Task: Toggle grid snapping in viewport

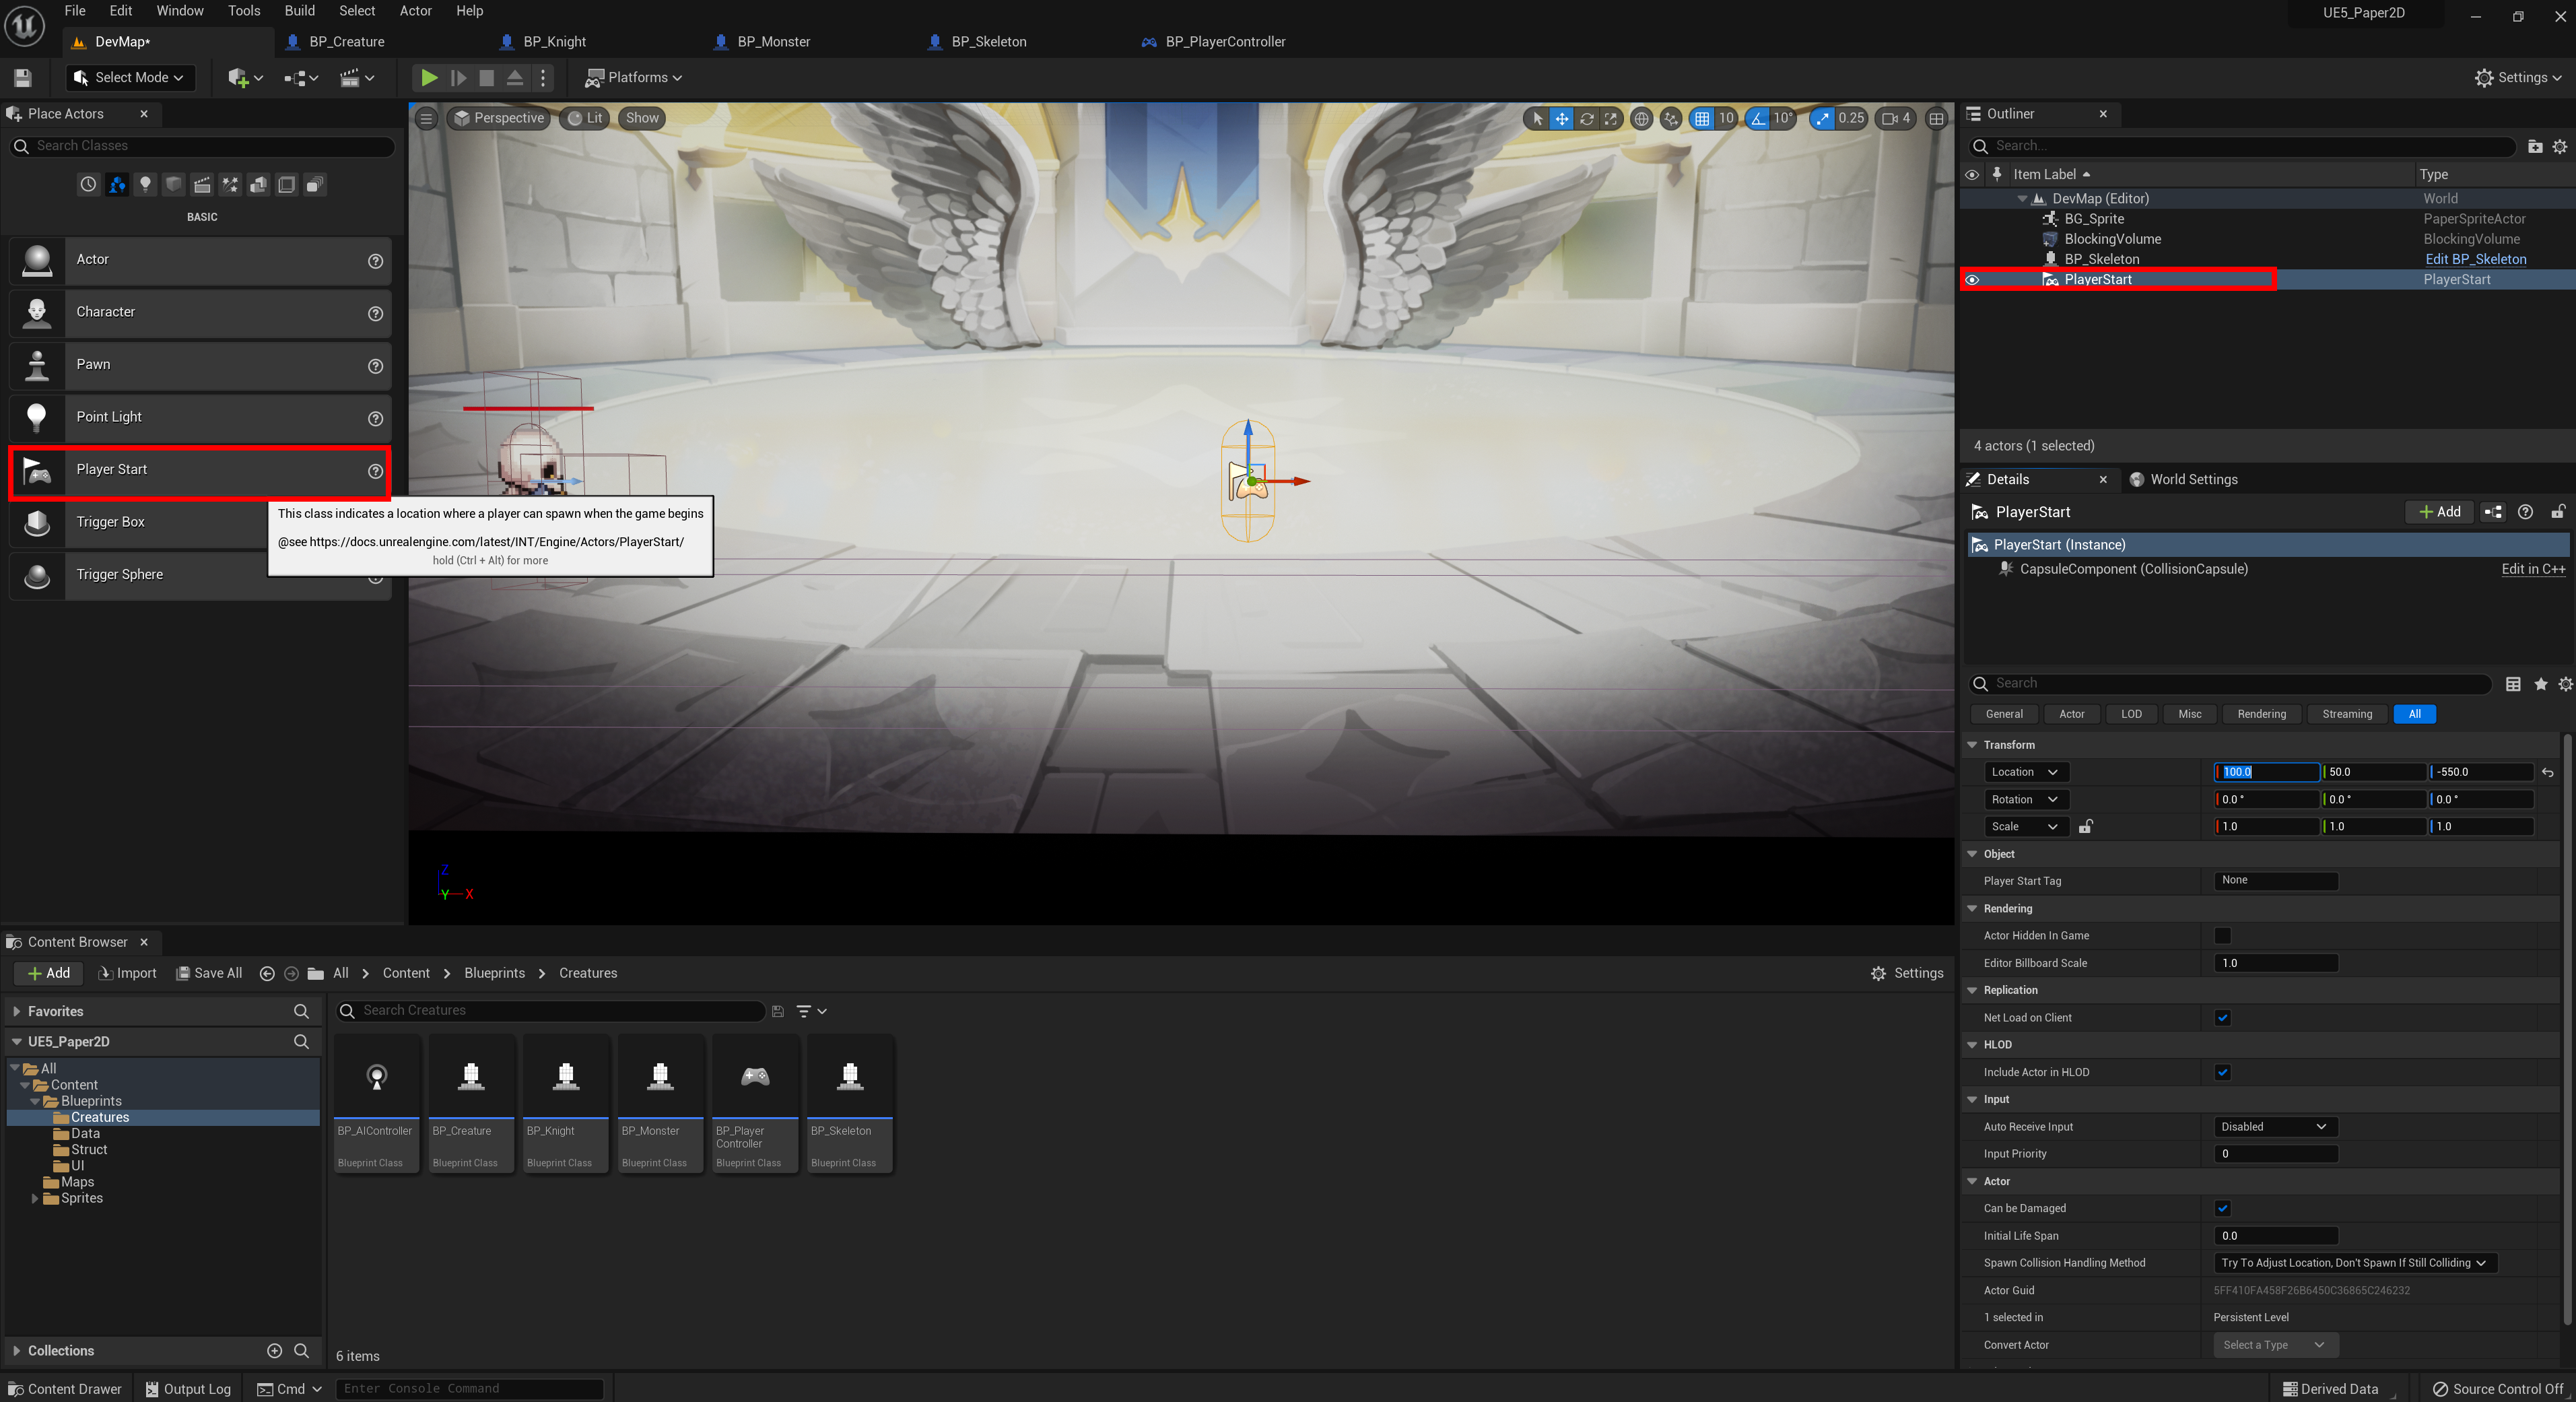Action: [1702, 118]
